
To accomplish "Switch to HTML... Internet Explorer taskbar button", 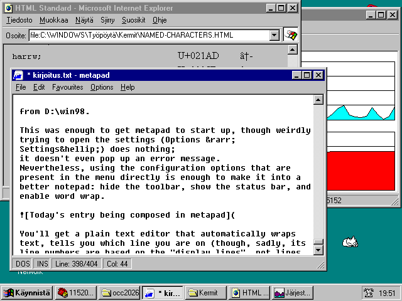I will [x=249, y=293].
